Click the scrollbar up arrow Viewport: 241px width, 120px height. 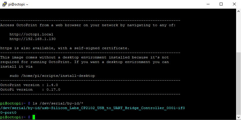[238, 11]
